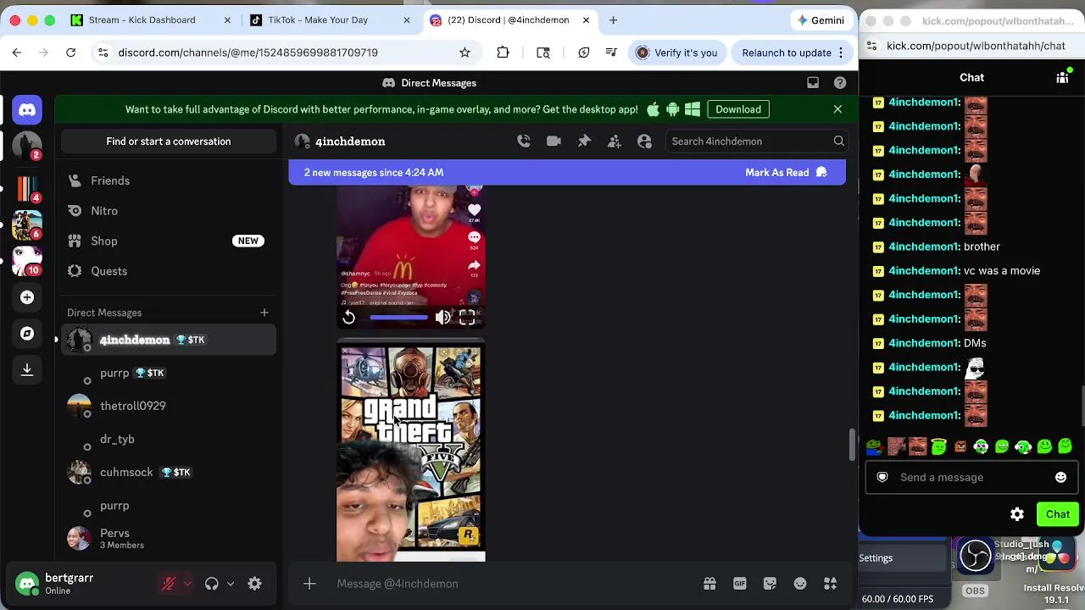Open the emoji picker in Discord
The height and width of the screenshot is (610, 1085).
800,584
